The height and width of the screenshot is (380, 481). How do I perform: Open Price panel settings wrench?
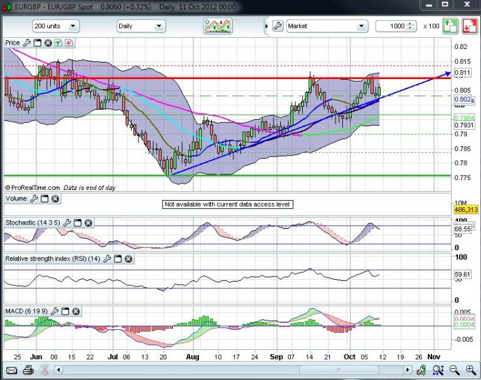(27, 43)
